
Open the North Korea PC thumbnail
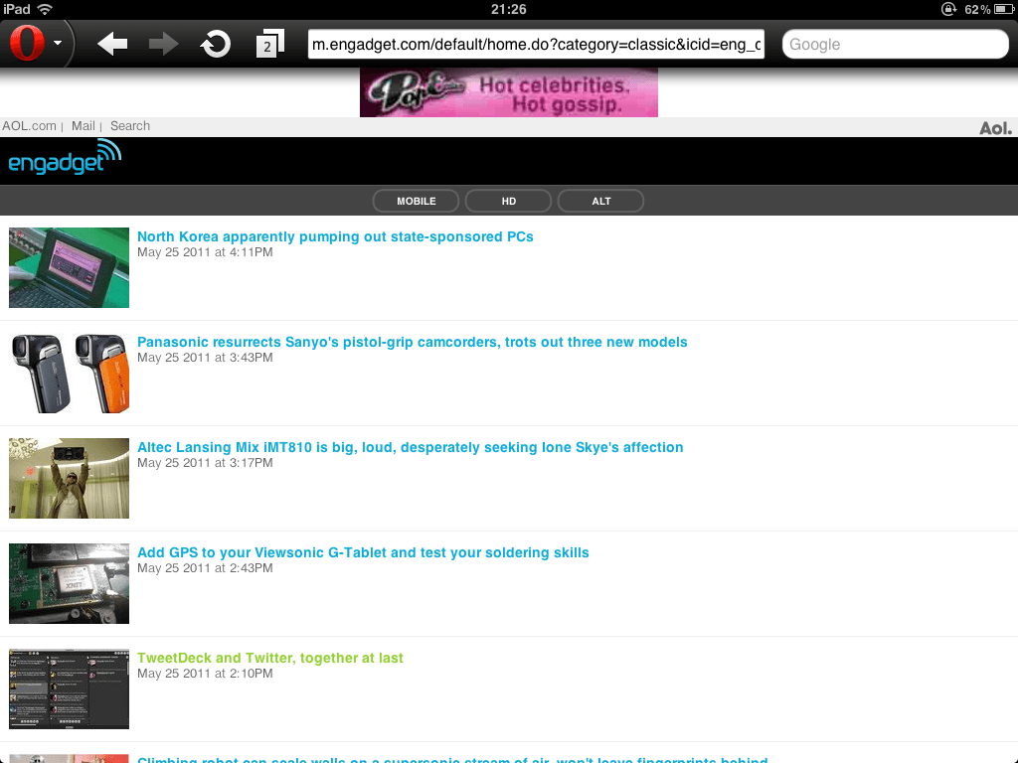pyautogui.click(x=69, y=267)
